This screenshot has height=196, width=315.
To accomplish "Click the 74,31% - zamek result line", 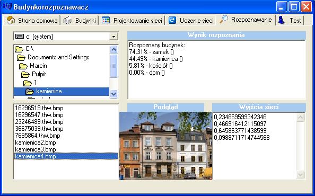I will [x=152, y=52].
